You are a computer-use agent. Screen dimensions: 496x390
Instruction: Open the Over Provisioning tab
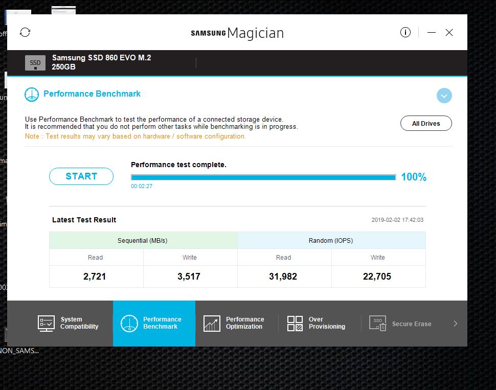[x=320, y=323]
